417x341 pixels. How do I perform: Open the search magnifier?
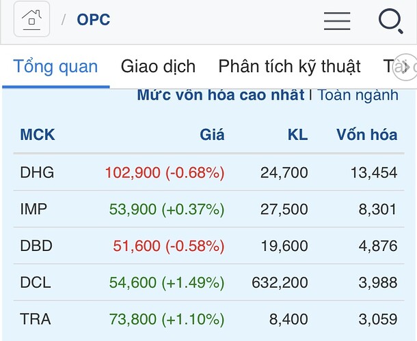390,20
